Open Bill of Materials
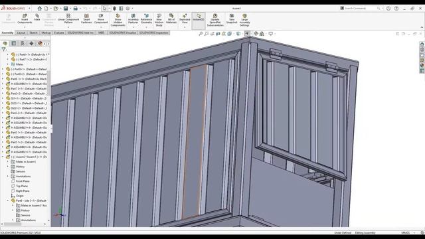This screenshot has height=239, width=425. (x=171, y=19)
